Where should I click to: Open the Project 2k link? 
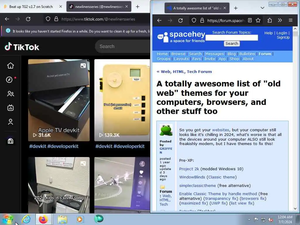point(189,169)
